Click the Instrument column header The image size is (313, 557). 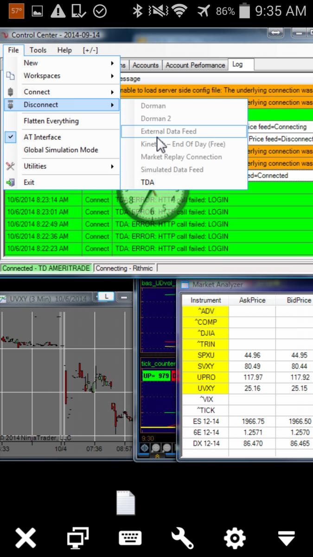point(206,300)
